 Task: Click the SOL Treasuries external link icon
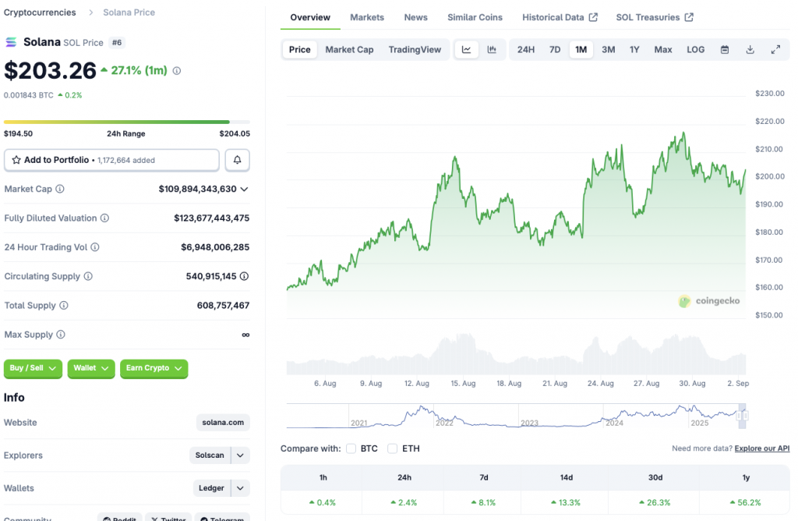click(x=689, y=17)
